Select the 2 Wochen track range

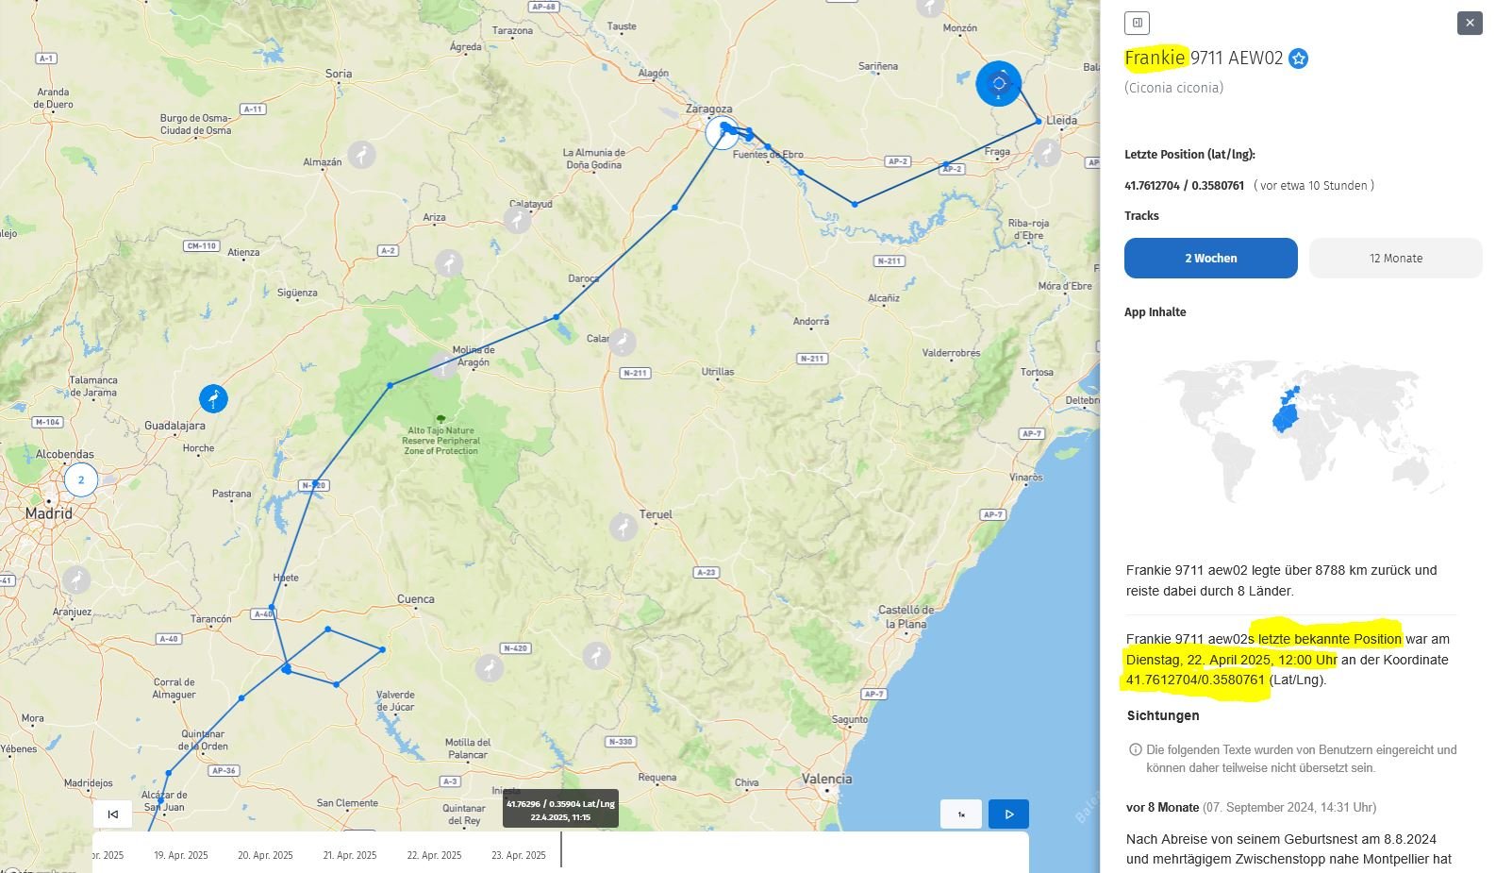[x=1210, y=258]
